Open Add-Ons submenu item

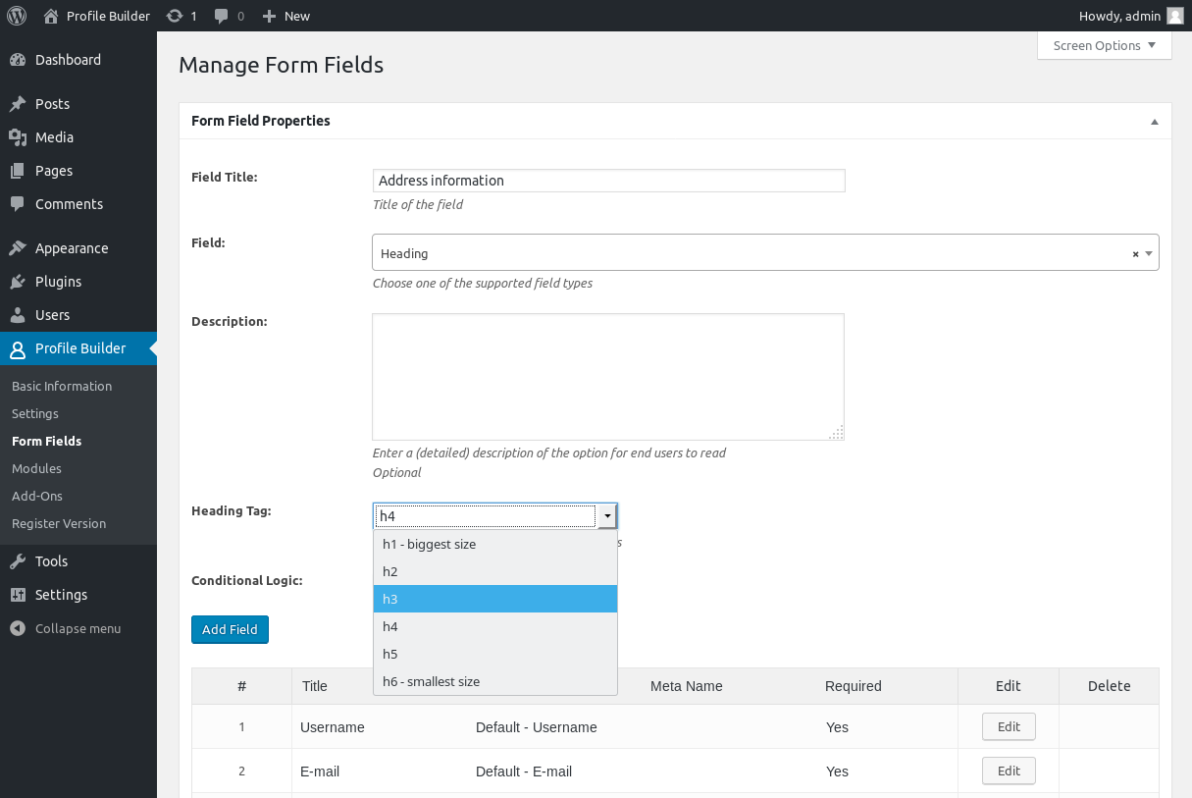point(37,496)
